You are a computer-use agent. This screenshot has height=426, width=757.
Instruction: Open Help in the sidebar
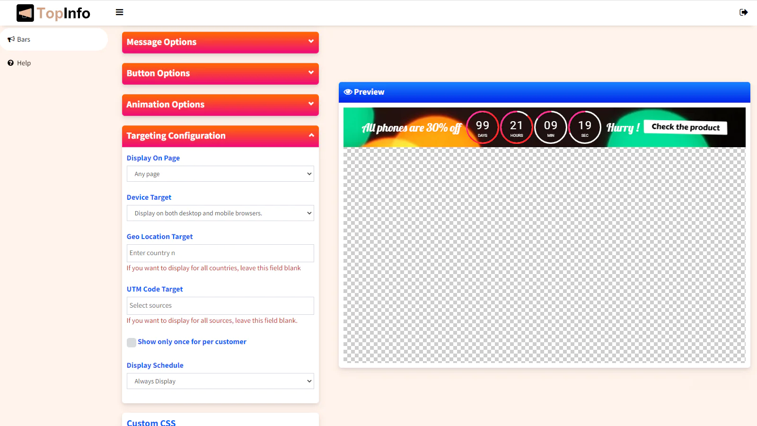24,63
